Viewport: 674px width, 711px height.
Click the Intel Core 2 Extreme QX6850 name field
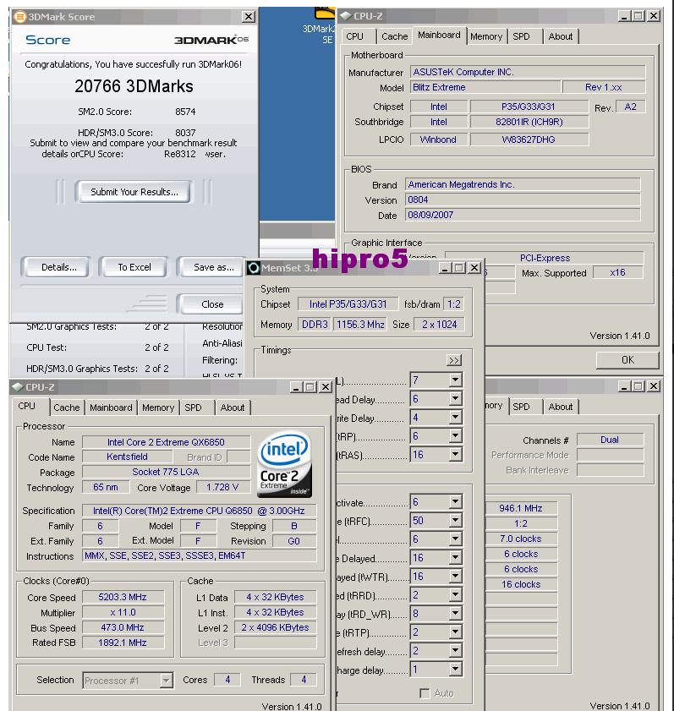[166, 442]
